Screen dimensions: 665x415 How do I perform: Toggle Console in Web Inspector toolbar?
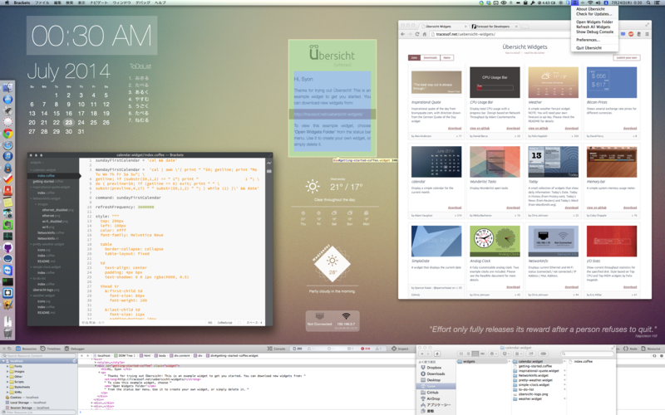[x=276, y=349]
